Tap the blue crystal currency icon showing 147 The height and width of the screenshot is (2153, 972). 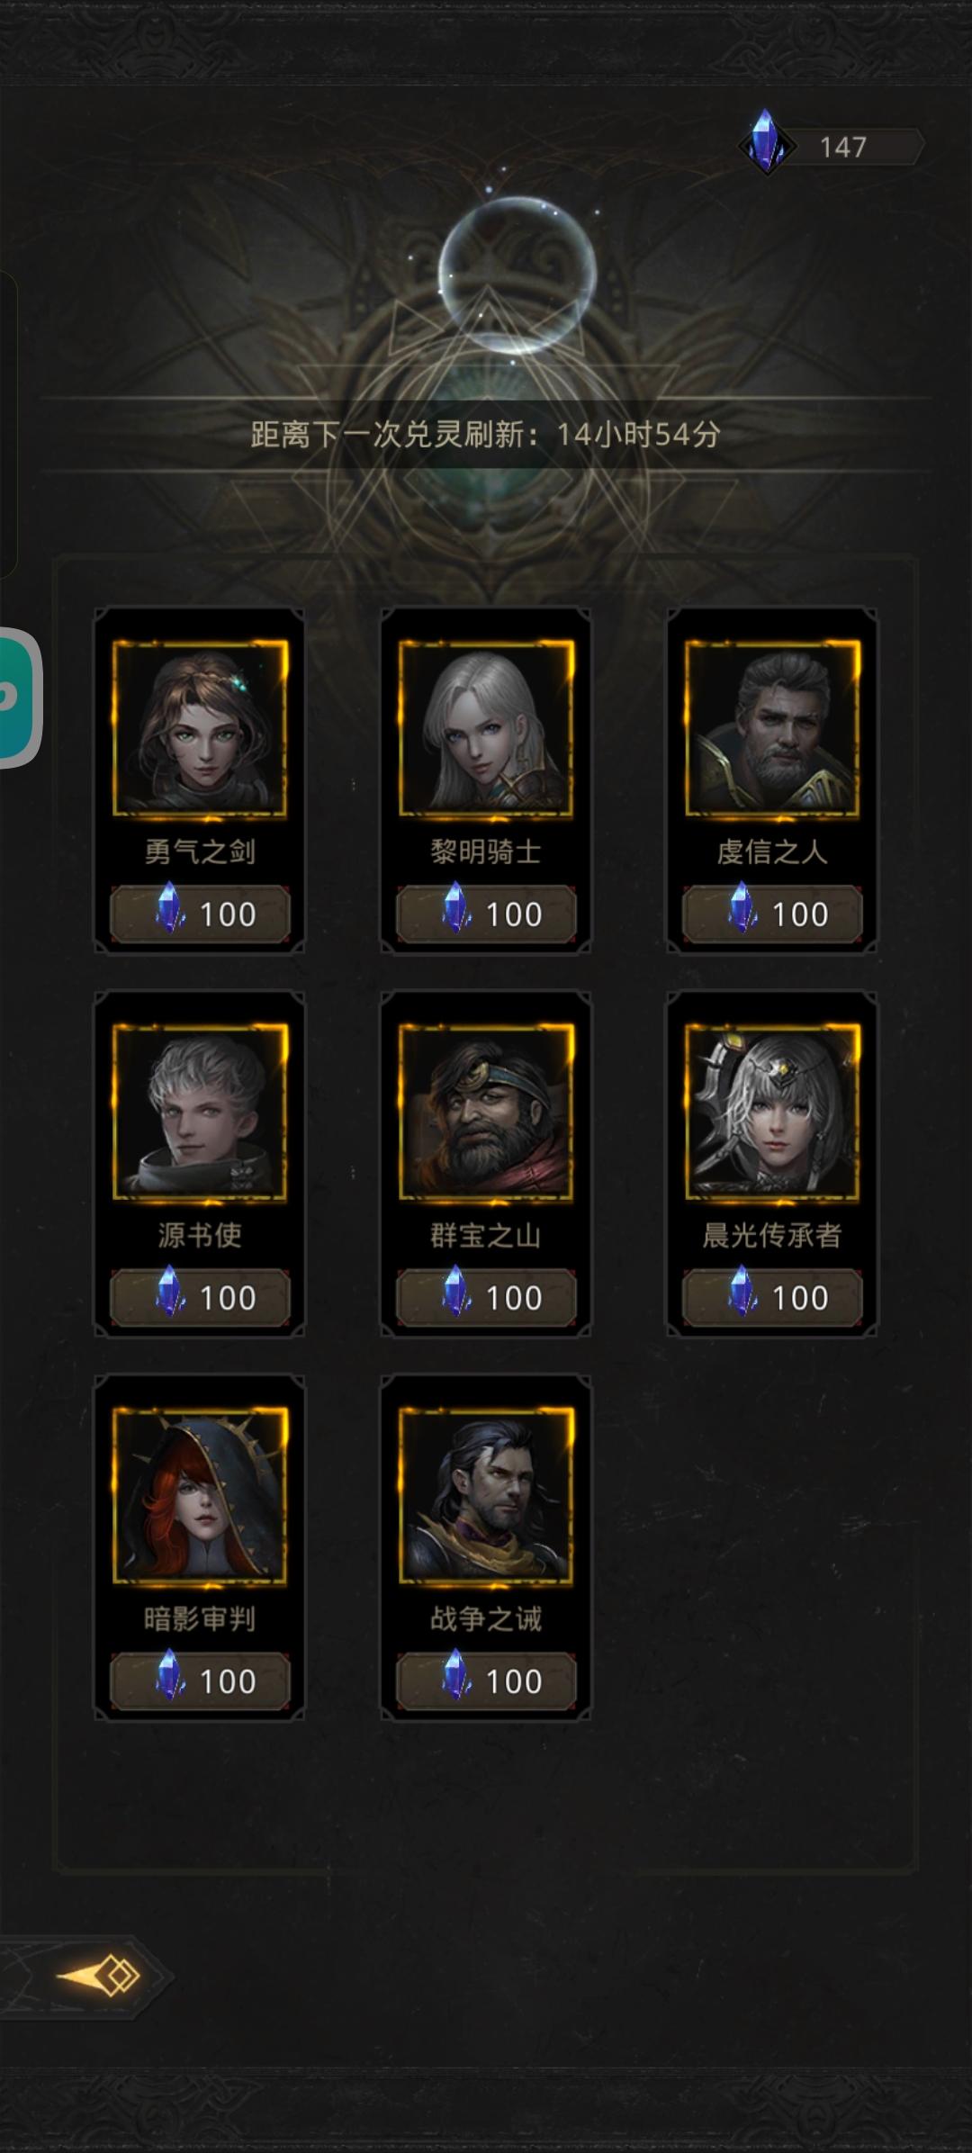766,142
